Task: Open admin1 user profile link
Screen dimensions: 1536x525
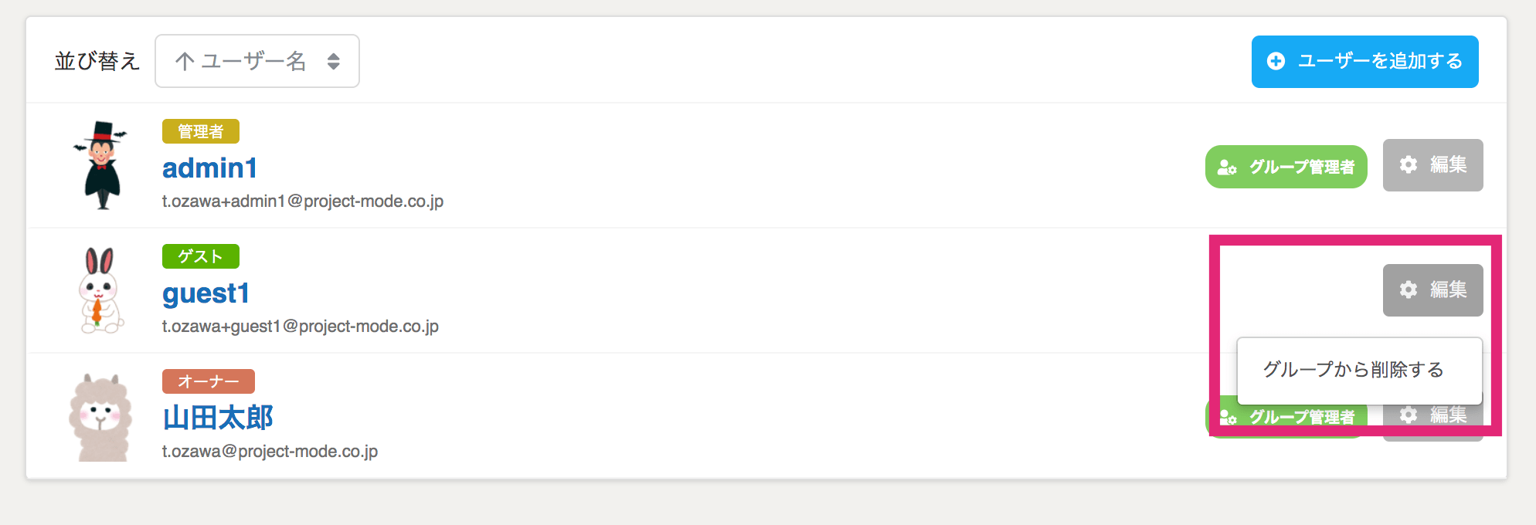Action: pos(209,168)
